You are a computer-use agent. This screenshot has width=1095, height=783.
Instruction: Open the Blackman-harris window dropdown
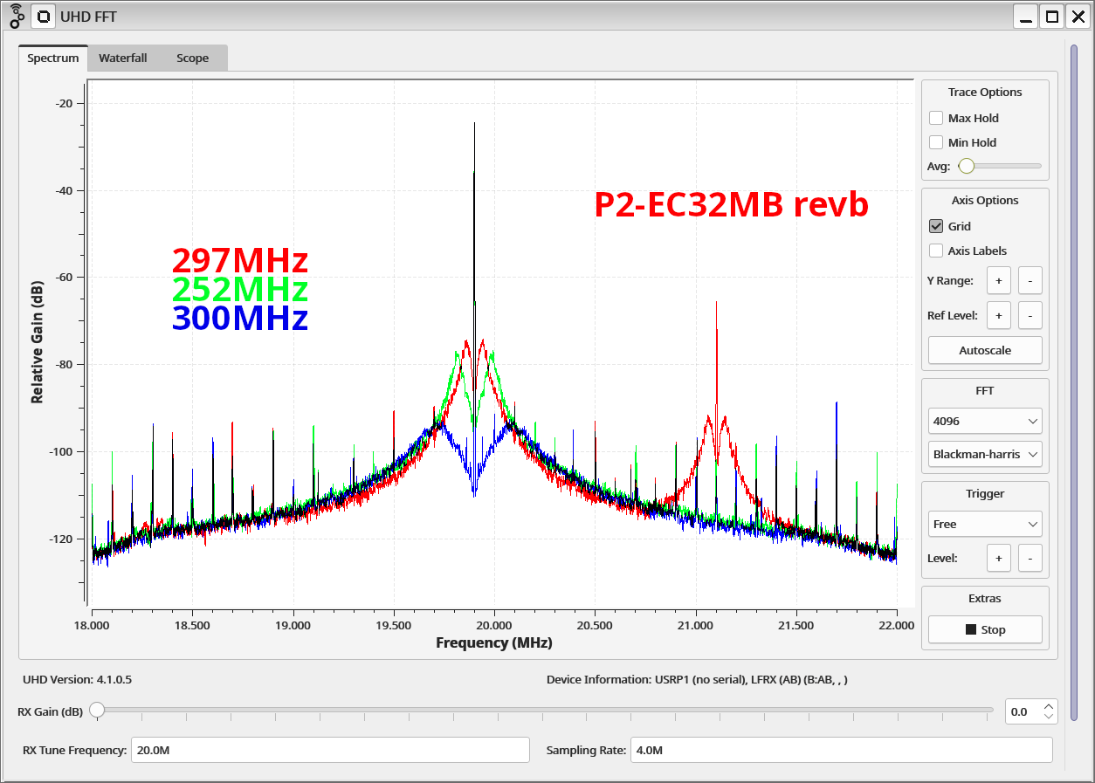coord(985,454)
